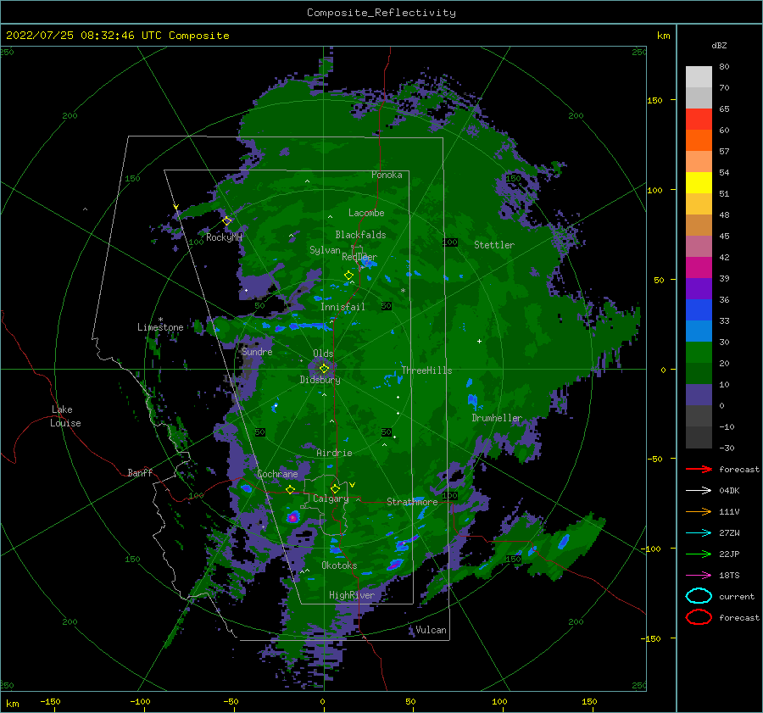
Task: Click the Didsbury city label
Action: pos(320,380)
